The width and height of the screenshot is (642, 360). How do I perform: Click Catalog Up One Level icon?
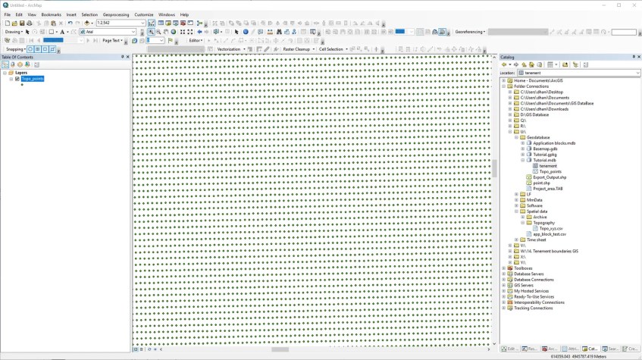[524, 64]
